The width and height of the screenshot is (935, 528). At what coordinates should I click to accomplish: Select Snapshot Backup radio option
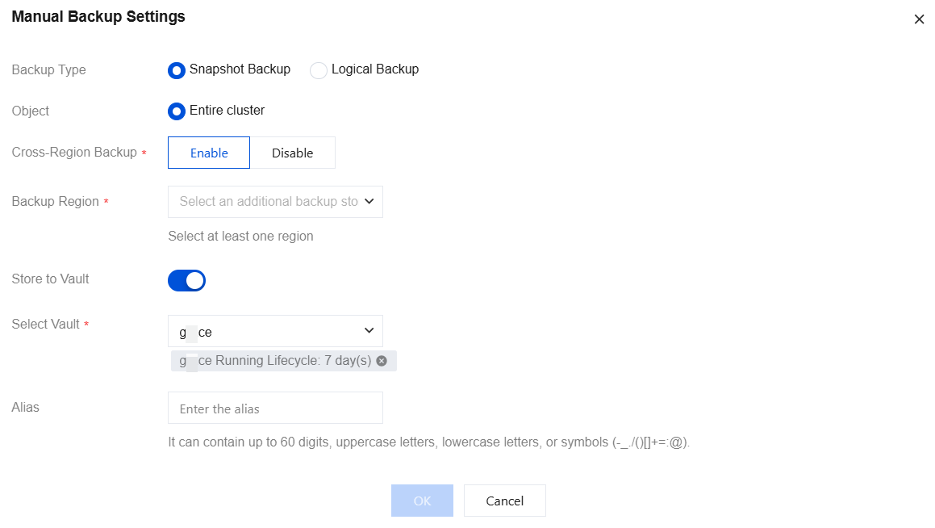point(177,70)
